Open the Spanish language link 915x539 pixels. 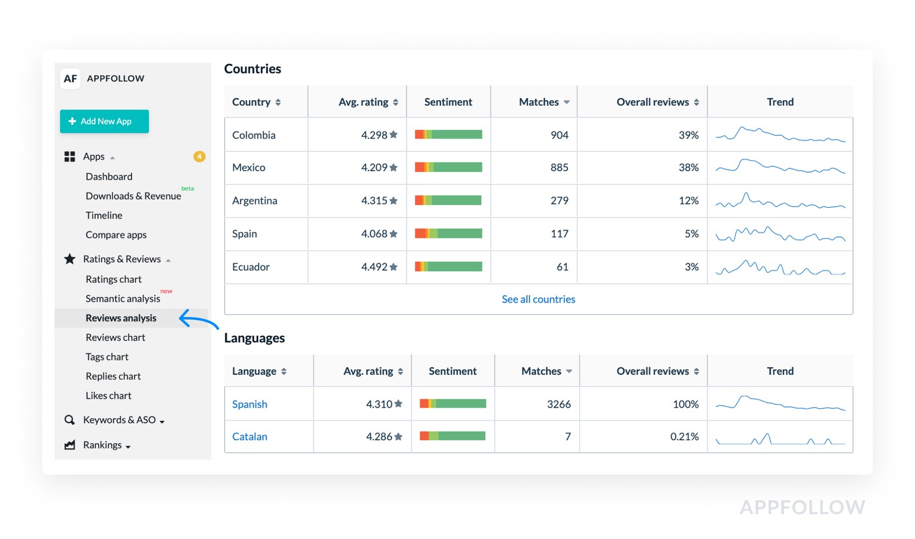[250, 404]
